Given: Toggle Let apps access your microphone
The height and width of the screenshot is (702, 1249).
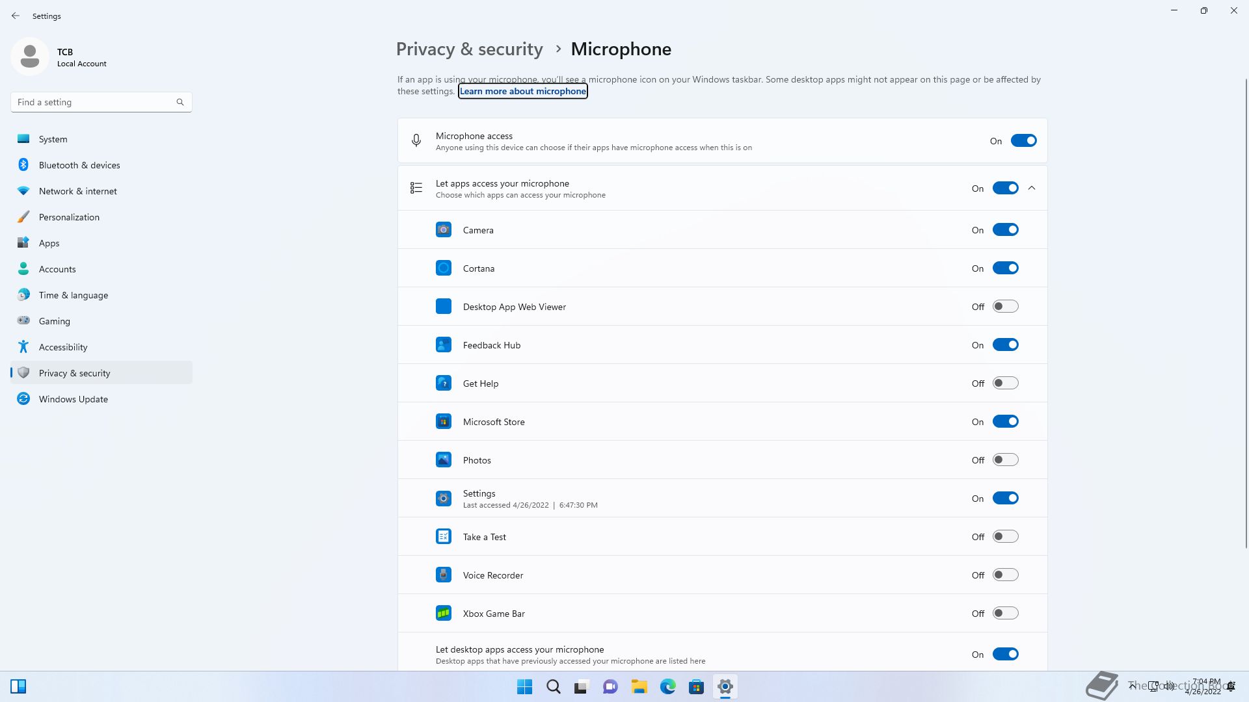Looking at the screenshot, I should tap(1005, 188).
